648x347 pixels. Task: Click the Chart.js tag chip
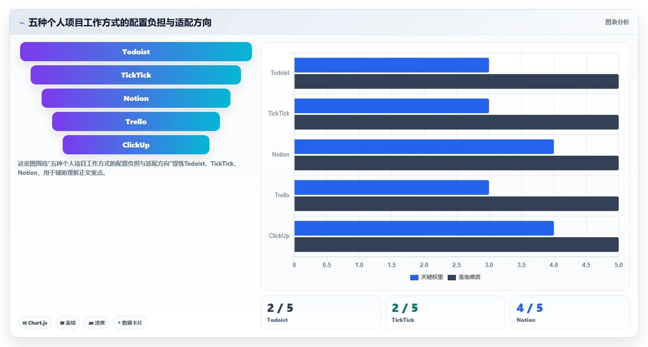click(x=35, y=323)
